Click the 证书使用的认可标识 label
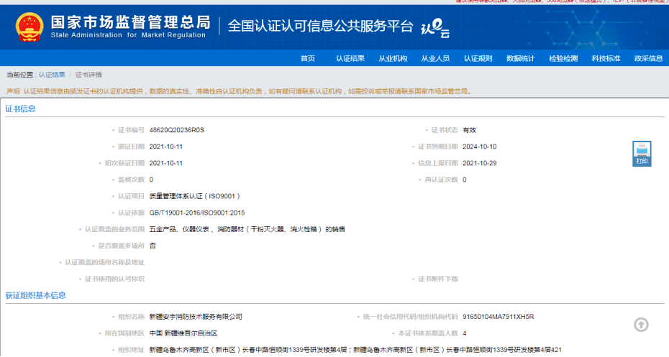The image size is (669, 357). [114, 279]
